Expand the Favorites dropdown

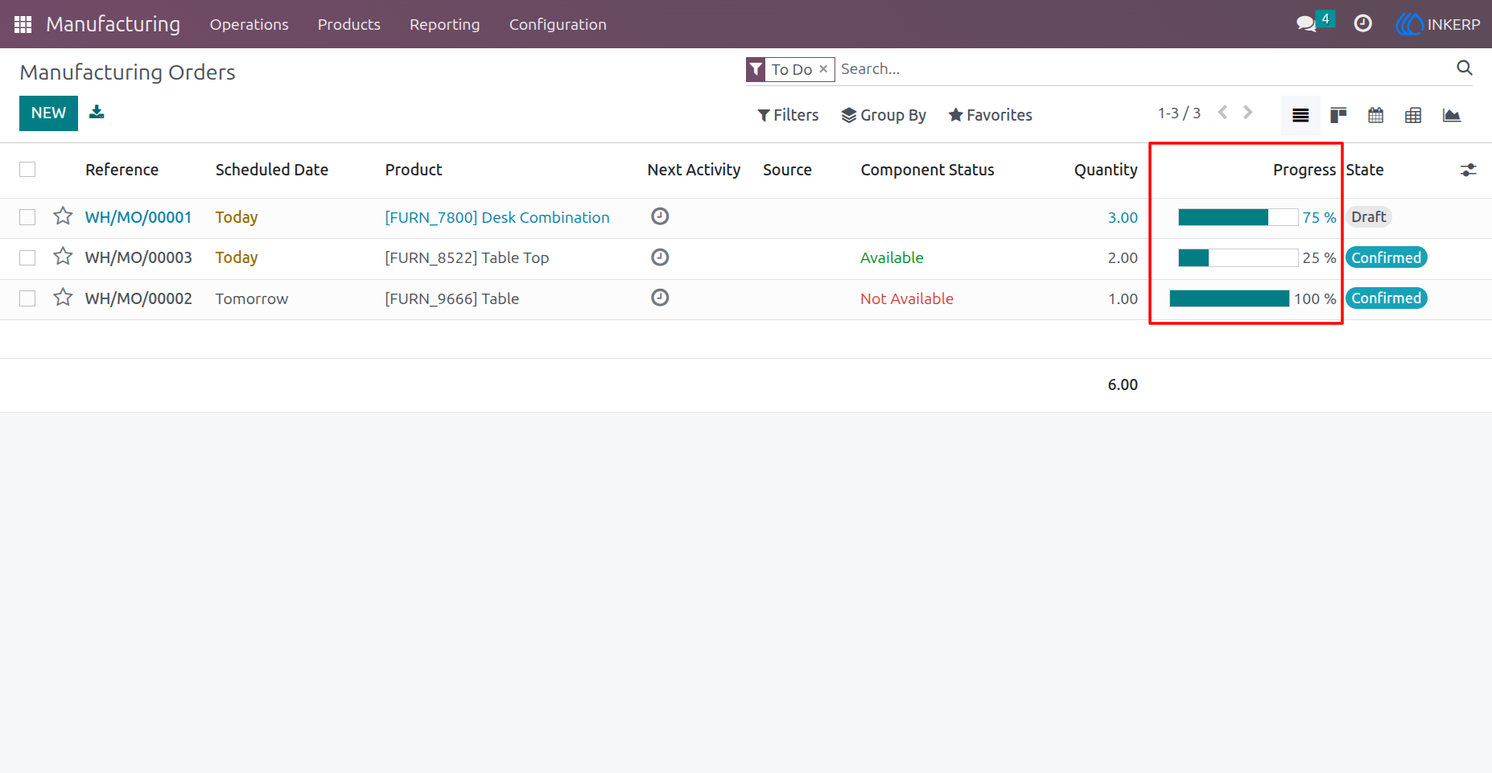[990, 115]
